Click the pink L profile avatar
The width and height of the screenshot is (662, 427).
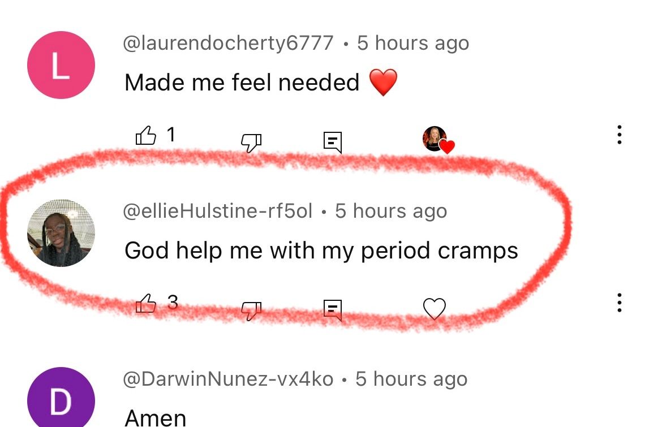click(x=61, y=65)
